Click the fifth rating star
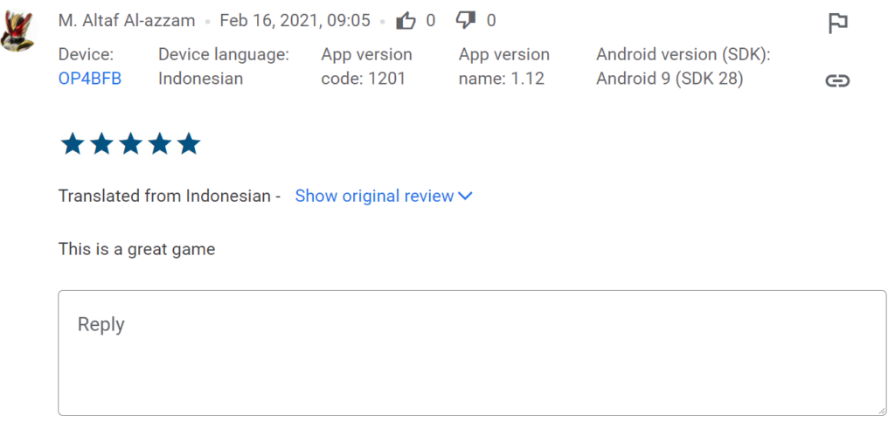The image size is (895, 422). pos(189,144)
